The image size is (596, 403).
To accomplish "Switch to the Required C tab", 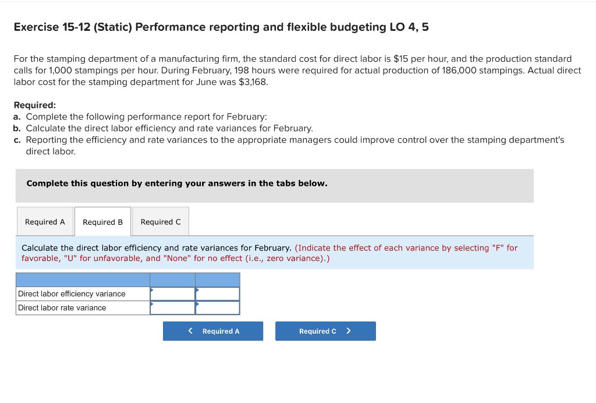I will (x=161, y=221).
